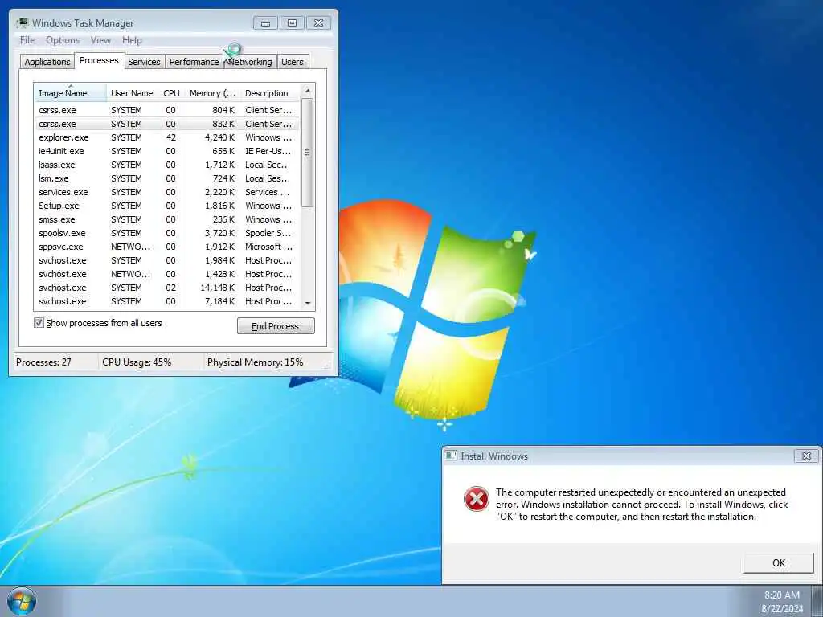Screen dimensions: 823x617
Task: Switch to the Networking tab
Action: (251, 62)
